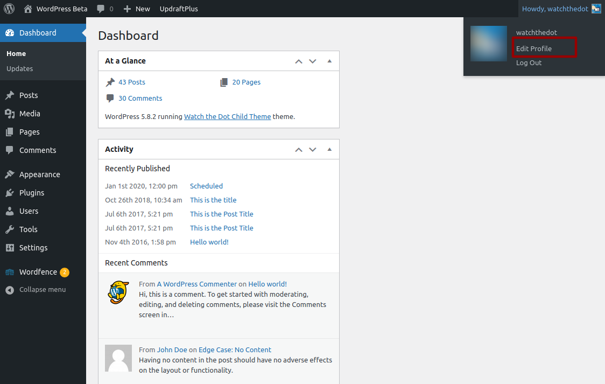Click the user avatar thumbnail in dropdown
The height and width of the screenshot is (384, 605).
pyautogui.click(x=489, y=44)
